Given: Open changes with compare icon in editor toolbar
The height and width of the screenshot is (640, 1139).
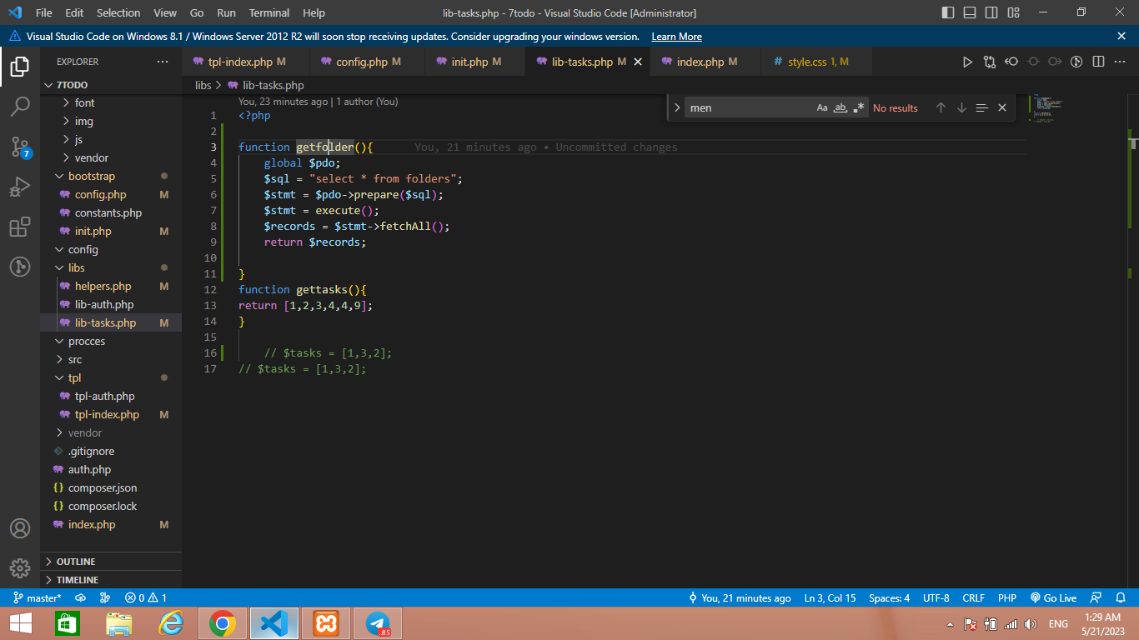Looking at the screenshot, I should pyautogui.click(x=990, y=62).
